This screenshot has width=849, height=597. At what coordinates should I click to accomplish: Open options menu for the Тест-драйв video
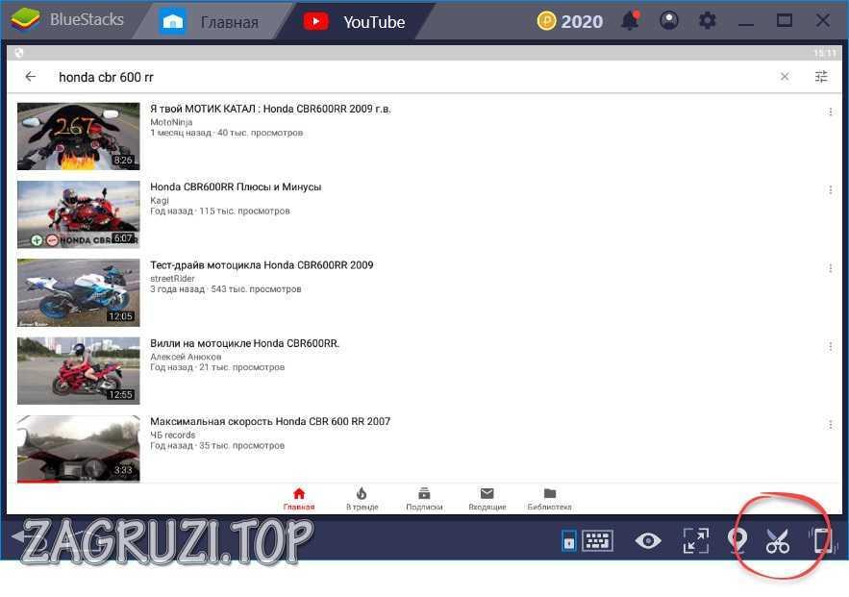830,268
